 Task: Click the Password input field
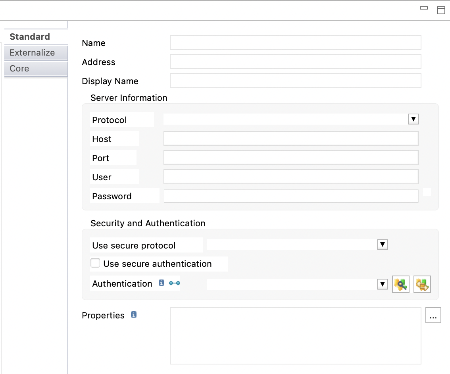(x=291, y=196)
